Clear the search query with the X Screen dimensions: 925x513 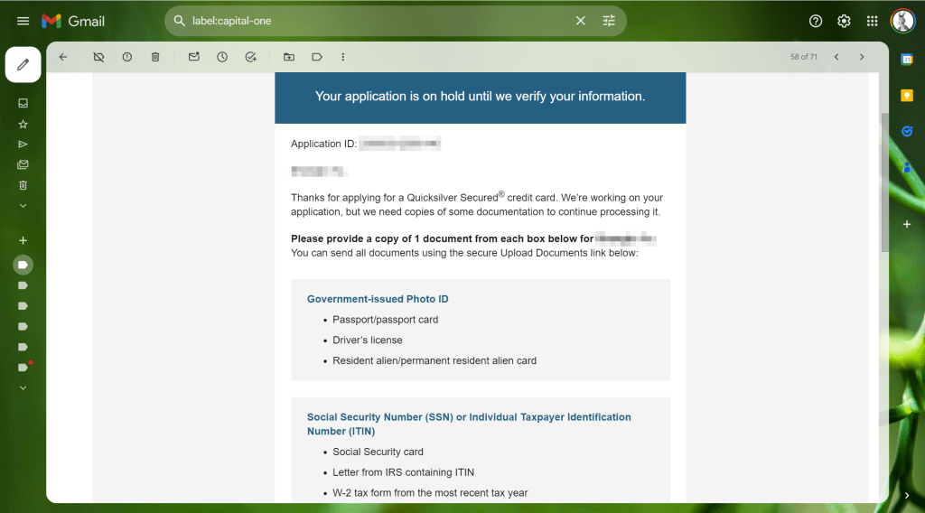[581, 21]
